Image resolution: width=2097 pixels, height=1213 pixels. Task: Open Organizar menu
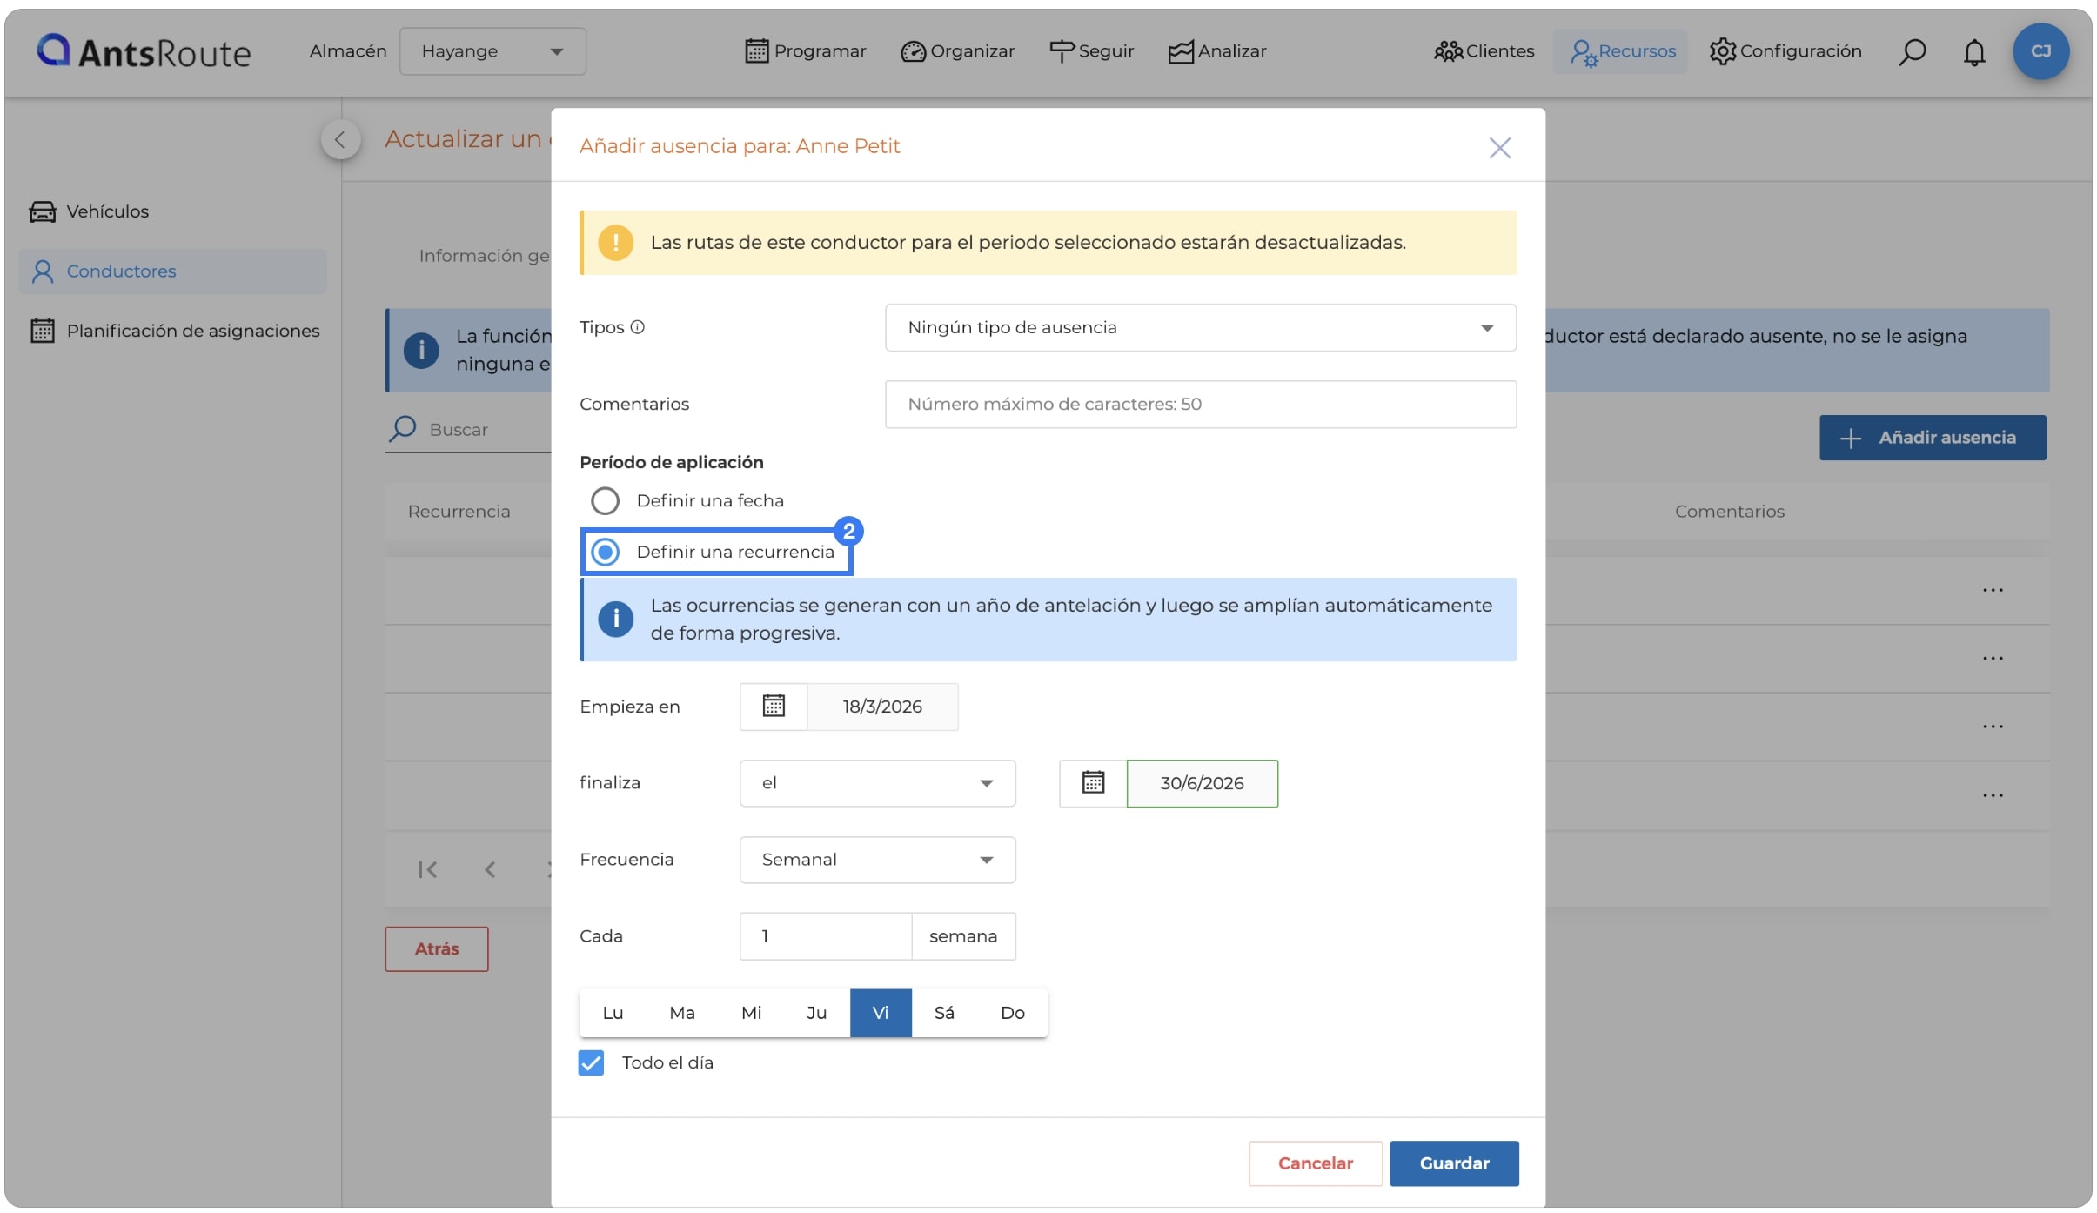957,51
